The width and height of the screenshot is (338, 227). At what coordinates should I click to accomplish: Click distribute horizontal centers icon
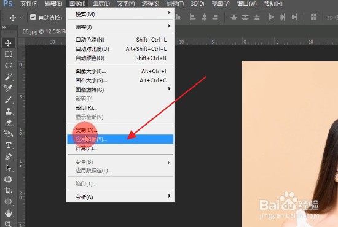[283, 17]
